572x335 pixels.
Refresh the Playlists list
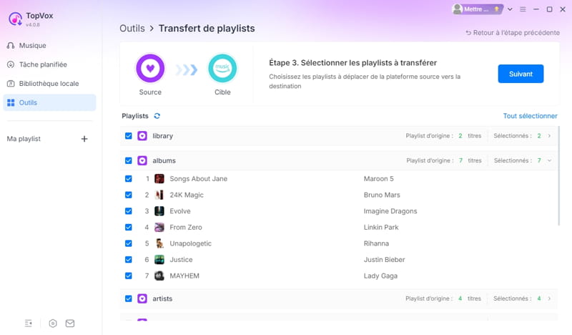click(x=157, y=116)
